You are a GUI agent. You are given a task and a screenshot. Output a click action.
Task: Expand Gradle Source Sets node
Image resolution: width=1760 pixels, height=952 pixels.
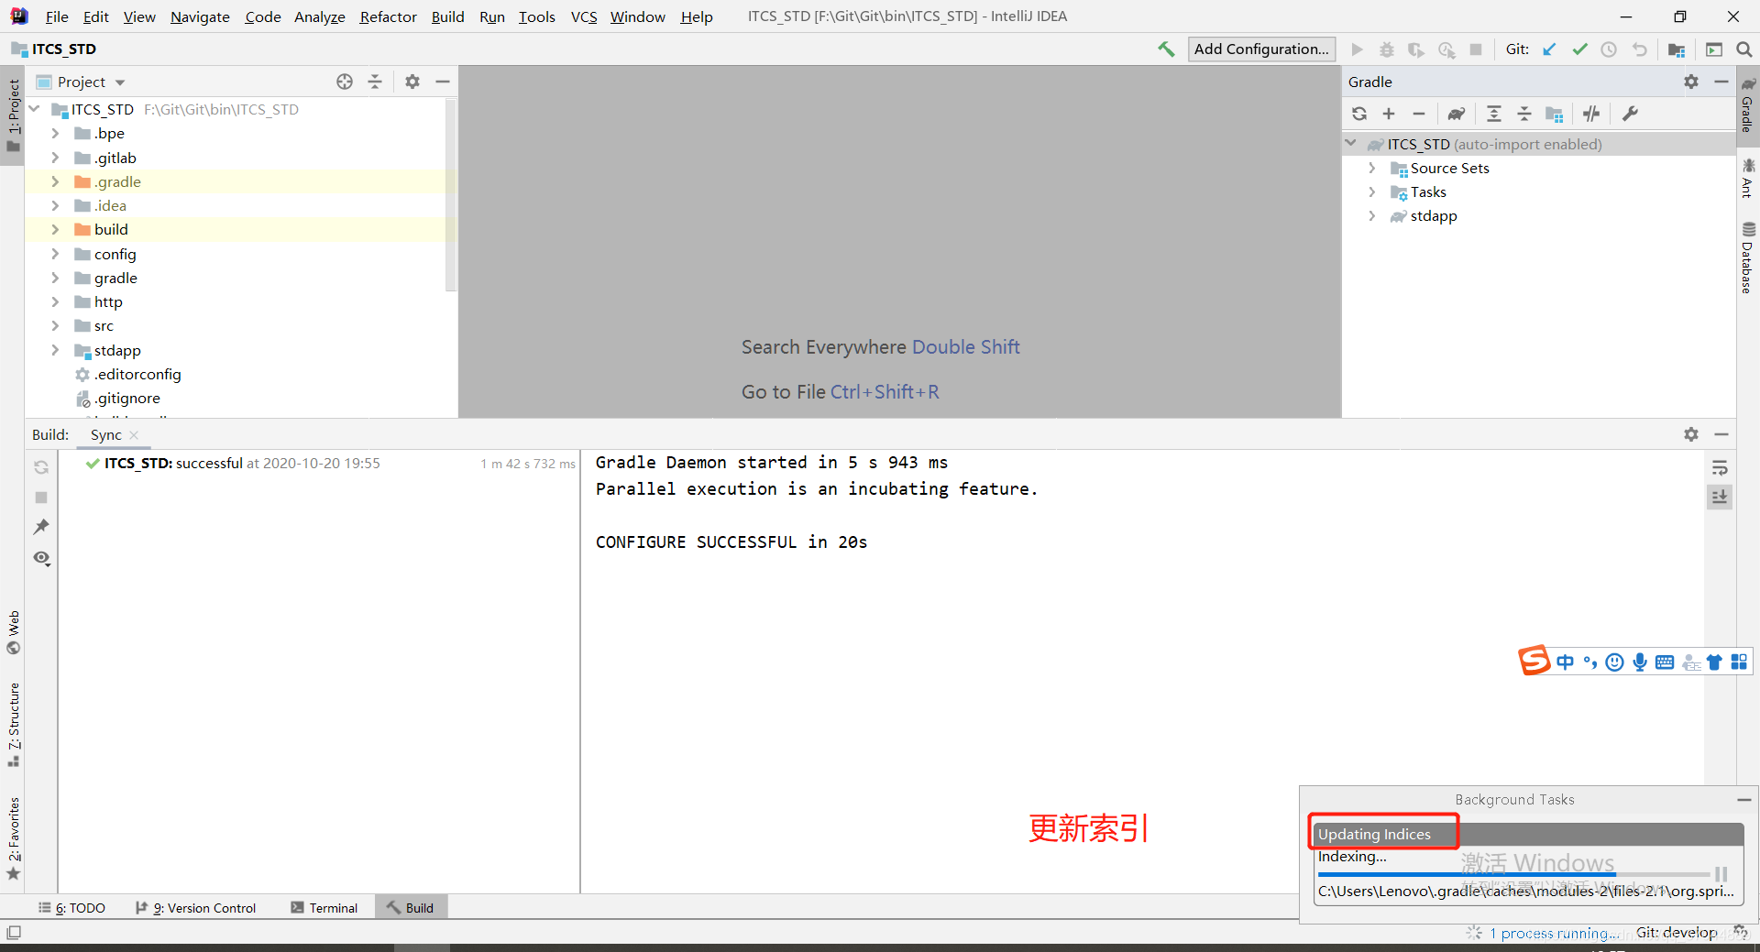[x=1371, y=168]
